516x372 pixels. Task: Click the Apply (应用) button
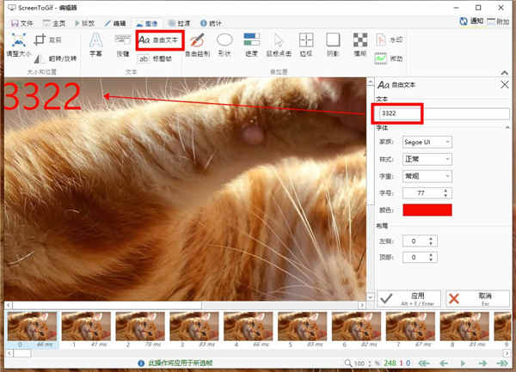pos(409,298)
